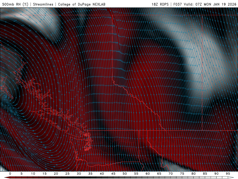The width and height of the screenshot is (238, 179).
Task: Click the "95" tick label on the color scale
Action: (228, 174)
